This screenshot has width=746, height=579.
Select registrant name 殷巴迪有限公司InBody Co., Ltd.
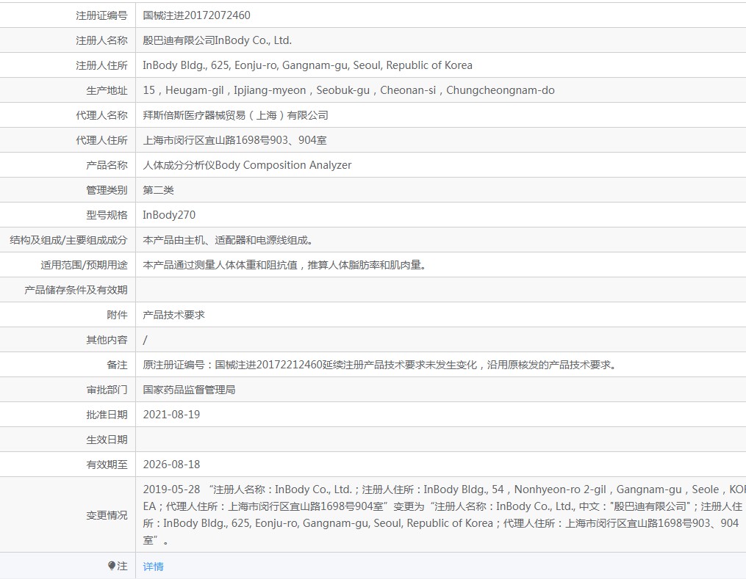[x=217, y=40]
